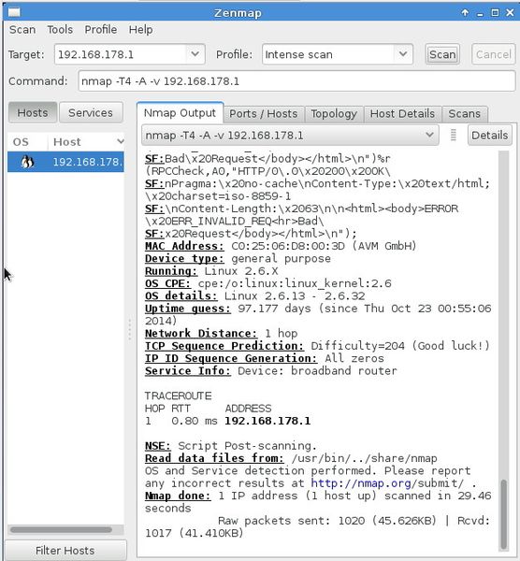Click the Cancel button
Screen dimensions: 520x561
(493, 54)
